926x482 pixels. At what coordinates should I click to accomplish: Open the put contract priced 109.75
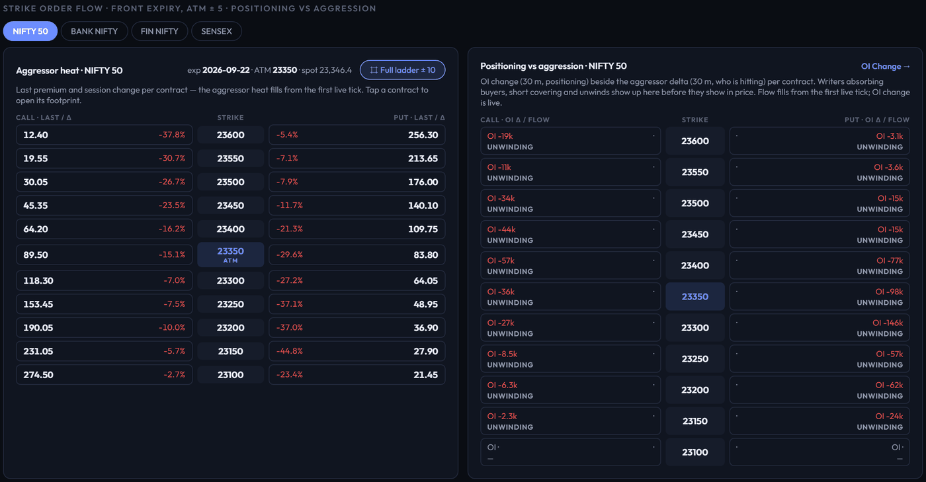point(357,229)
